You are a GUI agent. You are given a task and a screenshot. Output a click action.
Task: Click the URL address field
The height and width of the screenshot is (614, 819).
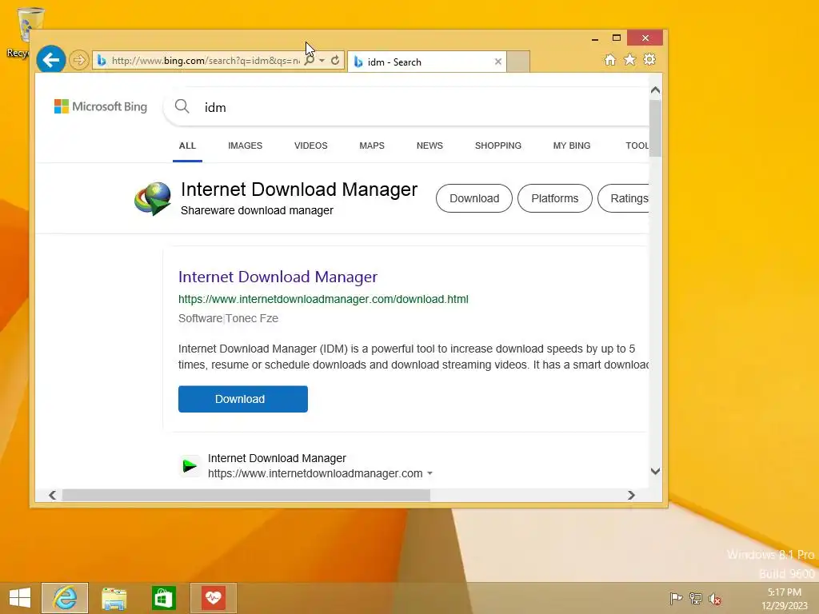point(206,61)
